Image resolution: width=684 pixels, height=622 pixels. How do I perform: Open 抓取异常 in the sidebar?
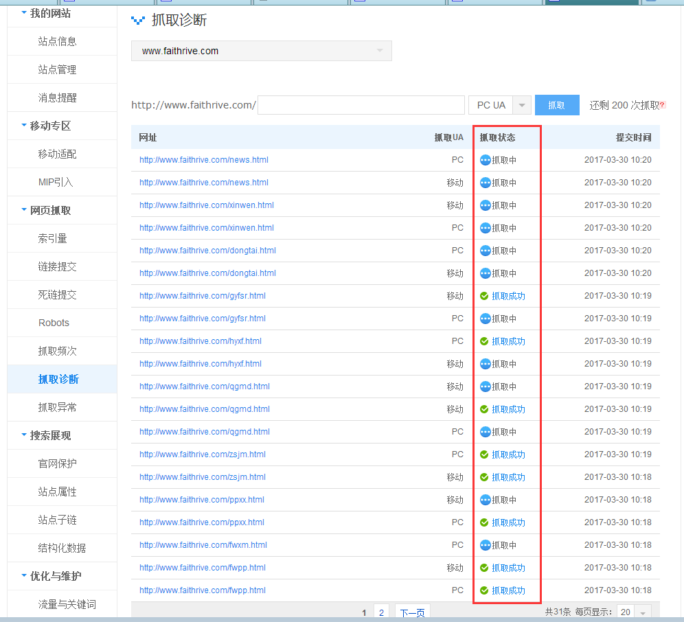point(57,407)
